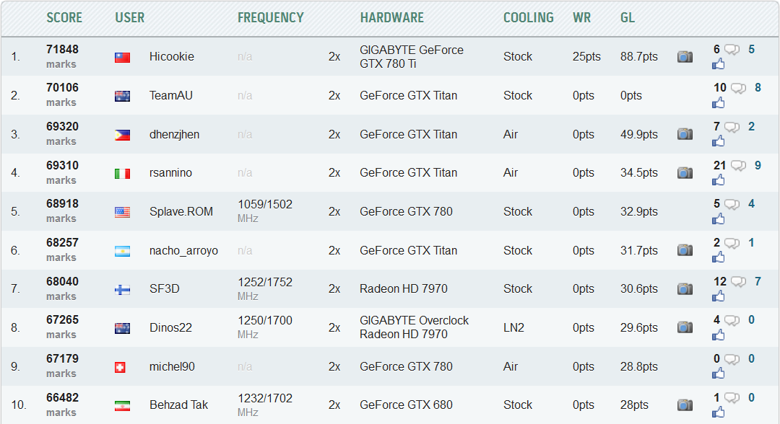This screenshot has width=780, height=424.
Task: Select GeForce GTX 680 hardware text
Action: click(x=406, y=405)
